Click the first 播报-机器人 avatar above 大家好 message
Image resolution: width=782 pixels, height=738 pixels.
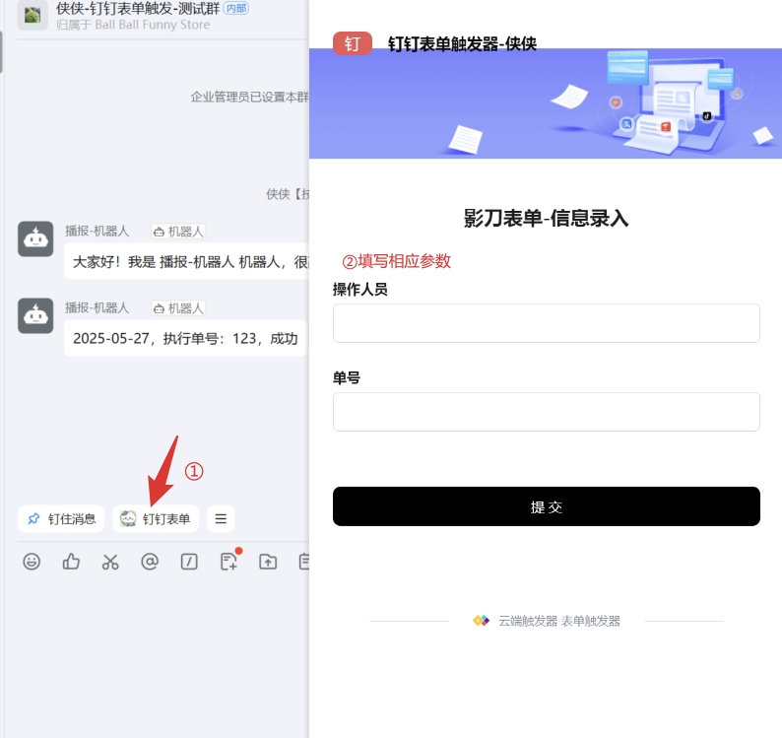tap(35, 239)
